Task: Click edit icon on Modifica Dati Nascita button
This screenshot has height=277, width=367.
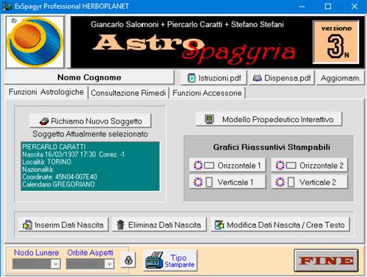Action: point(219,225)
